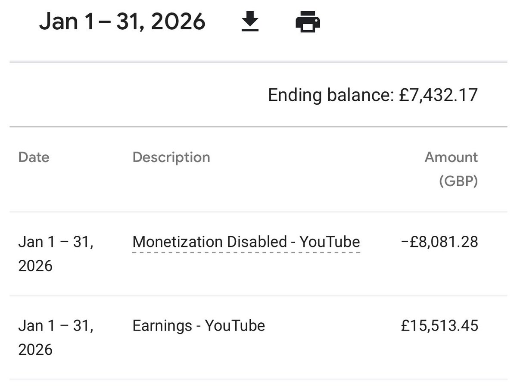Screen dimensions: 517x387
Task: Click the Amount (GBP) column header
Action: point(451,169)
